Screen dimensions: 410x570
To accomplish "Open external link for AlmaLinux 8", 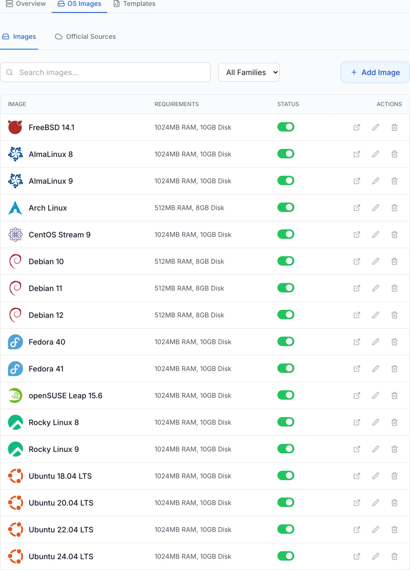I will (357, 154).
